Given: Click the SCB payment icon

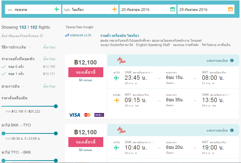Looking at the screenshot, I should [99, 115].
